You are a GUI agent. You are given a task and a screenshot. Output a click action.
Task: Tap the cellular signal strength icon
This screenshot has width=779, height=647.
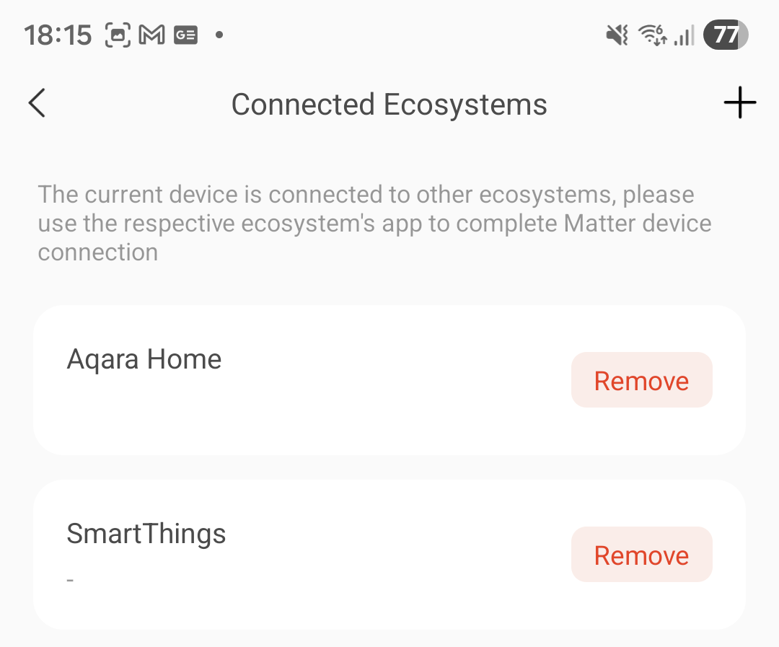[x=684, y=35]
